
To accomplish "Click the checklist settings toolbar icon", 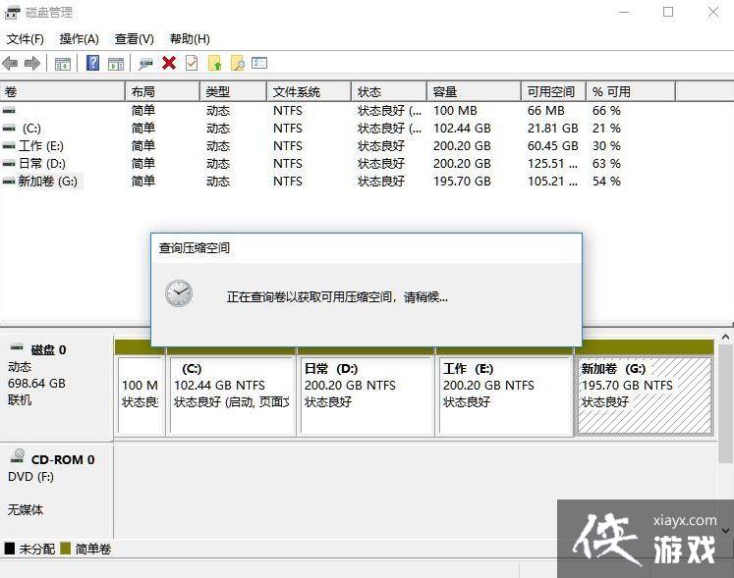I will (x=259, y=63).
